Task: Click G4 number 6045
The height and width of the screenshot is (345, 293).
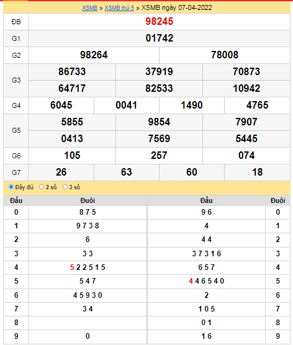Action: [61, 105]
